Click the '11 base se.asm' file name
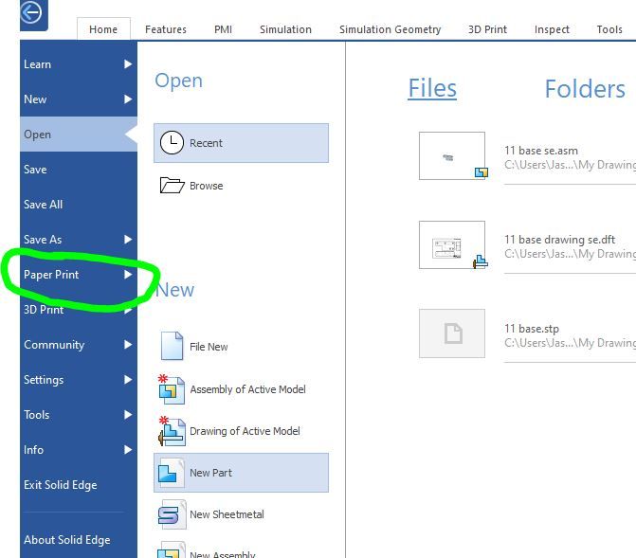 pyautogui.click(x=541, y=151)
